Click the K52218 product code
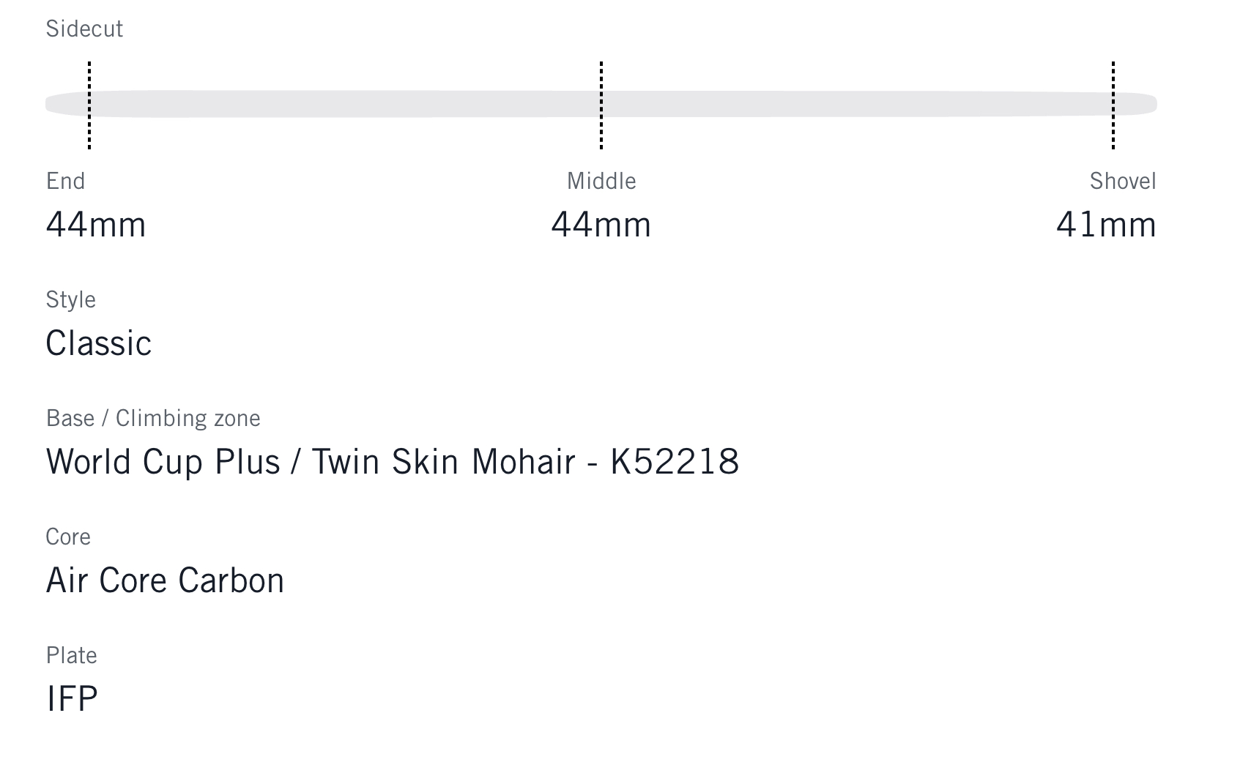 [675, 462]
